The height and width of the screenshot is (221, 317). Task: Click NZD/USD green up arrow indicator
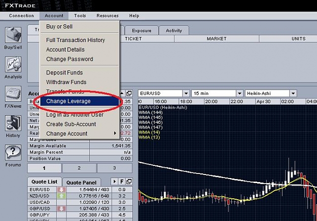[x=61, y=196]
